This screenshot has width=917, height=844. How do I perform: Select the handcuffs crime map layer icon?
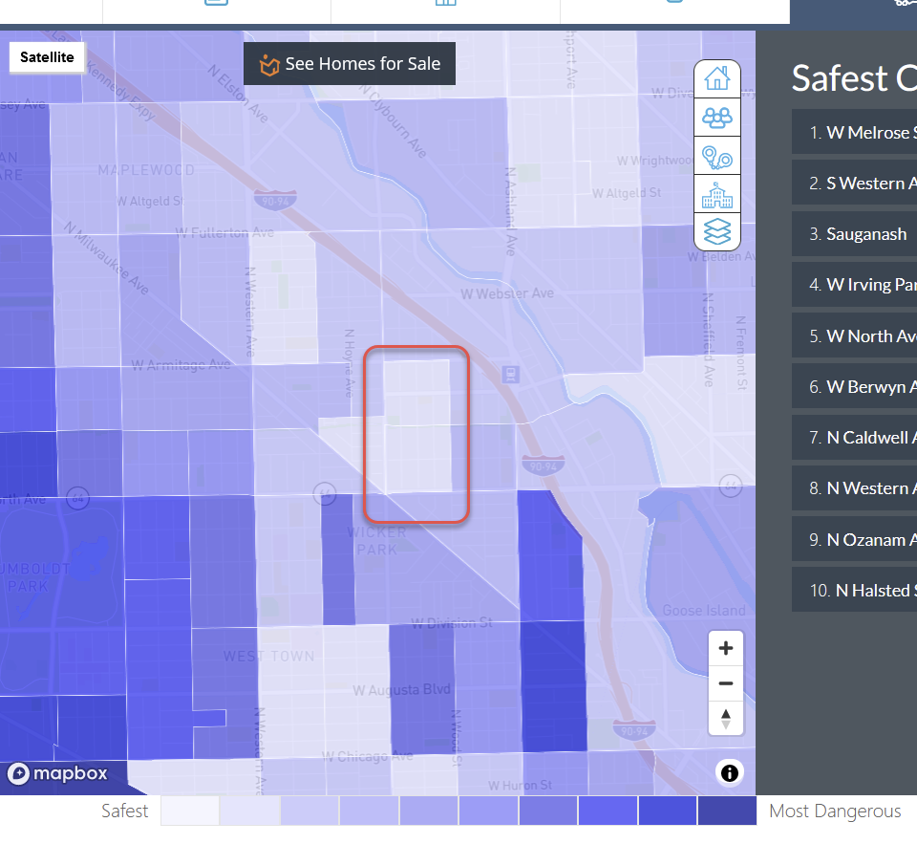[x=716, y=157]
